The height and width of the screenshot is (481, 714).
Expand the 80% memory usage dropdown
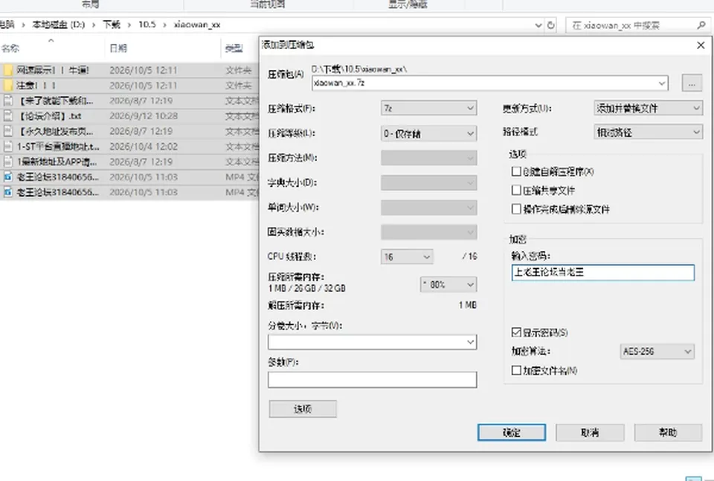(x=448, y=284)
